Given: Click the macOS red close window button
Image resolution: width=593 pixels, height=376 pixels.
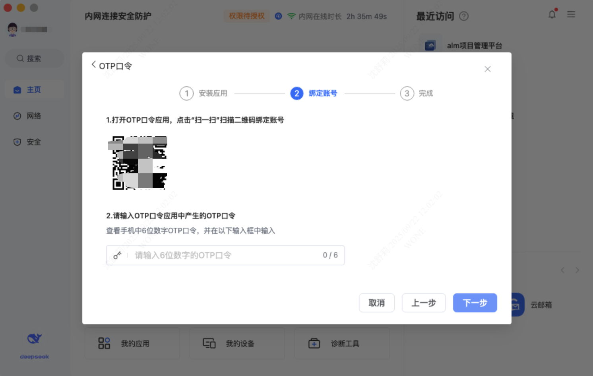Looking at the screenshot, I should (x=8, y=8).
